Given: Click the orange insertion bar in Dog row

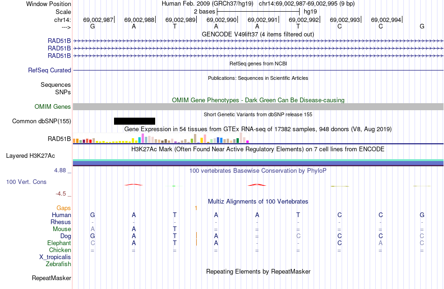Looking at the screenshot, I should click(196, 236).
